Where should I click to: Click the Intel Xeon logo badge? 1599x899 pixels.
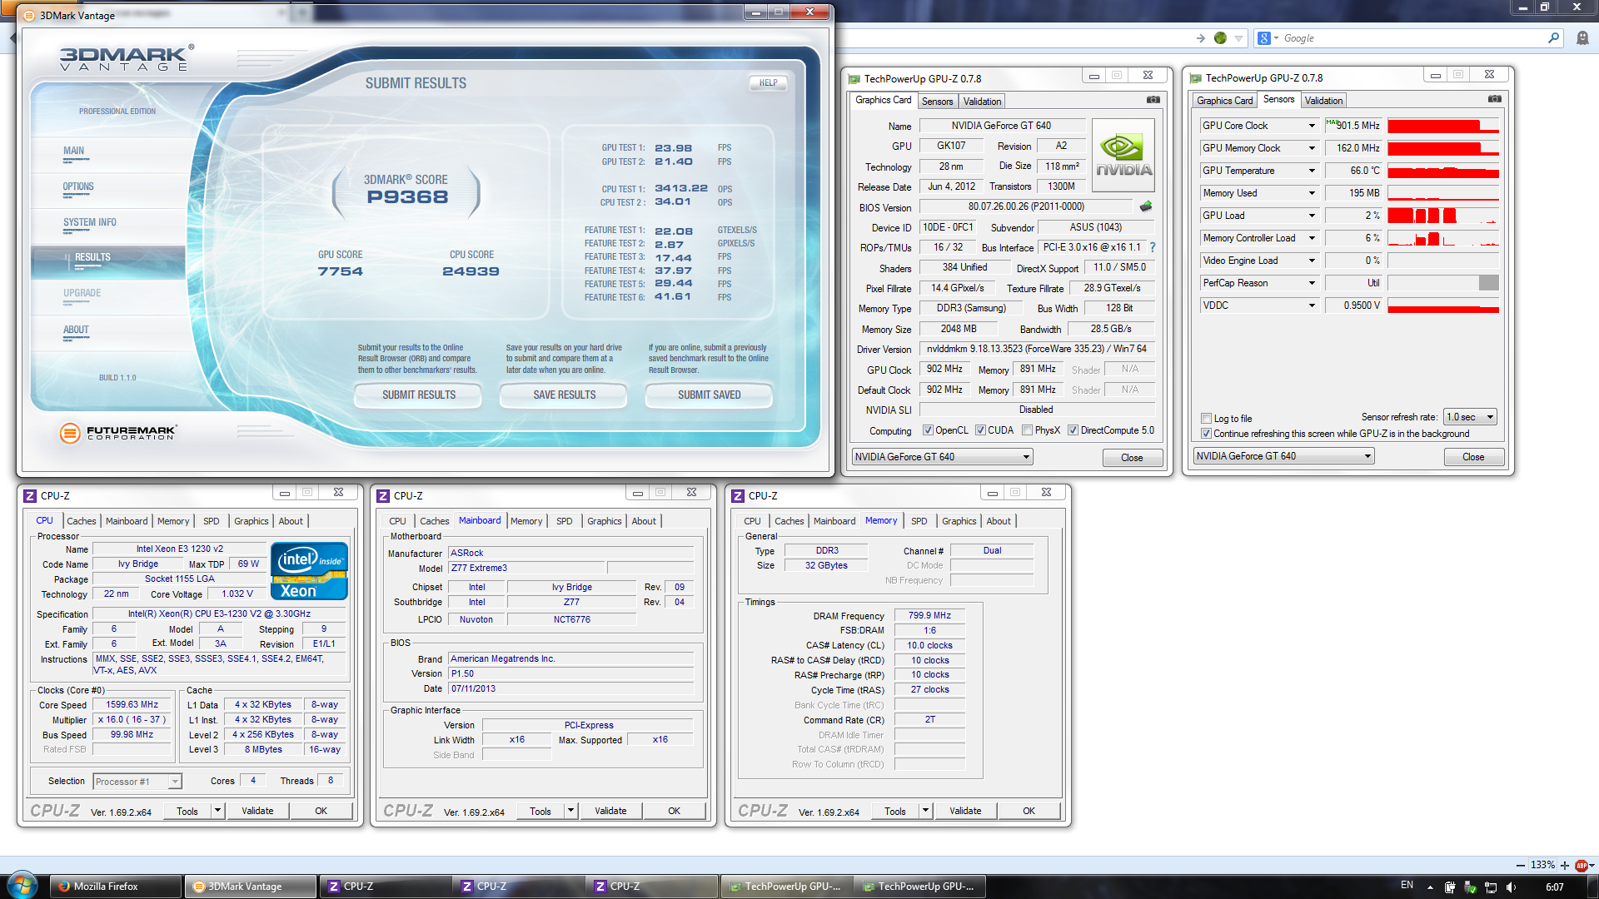click(x=309, y=571)
